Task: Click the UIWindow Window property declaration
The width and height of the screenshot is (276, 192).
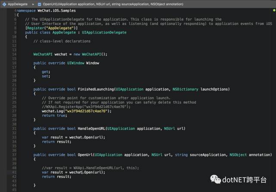Action: point(66,63)
